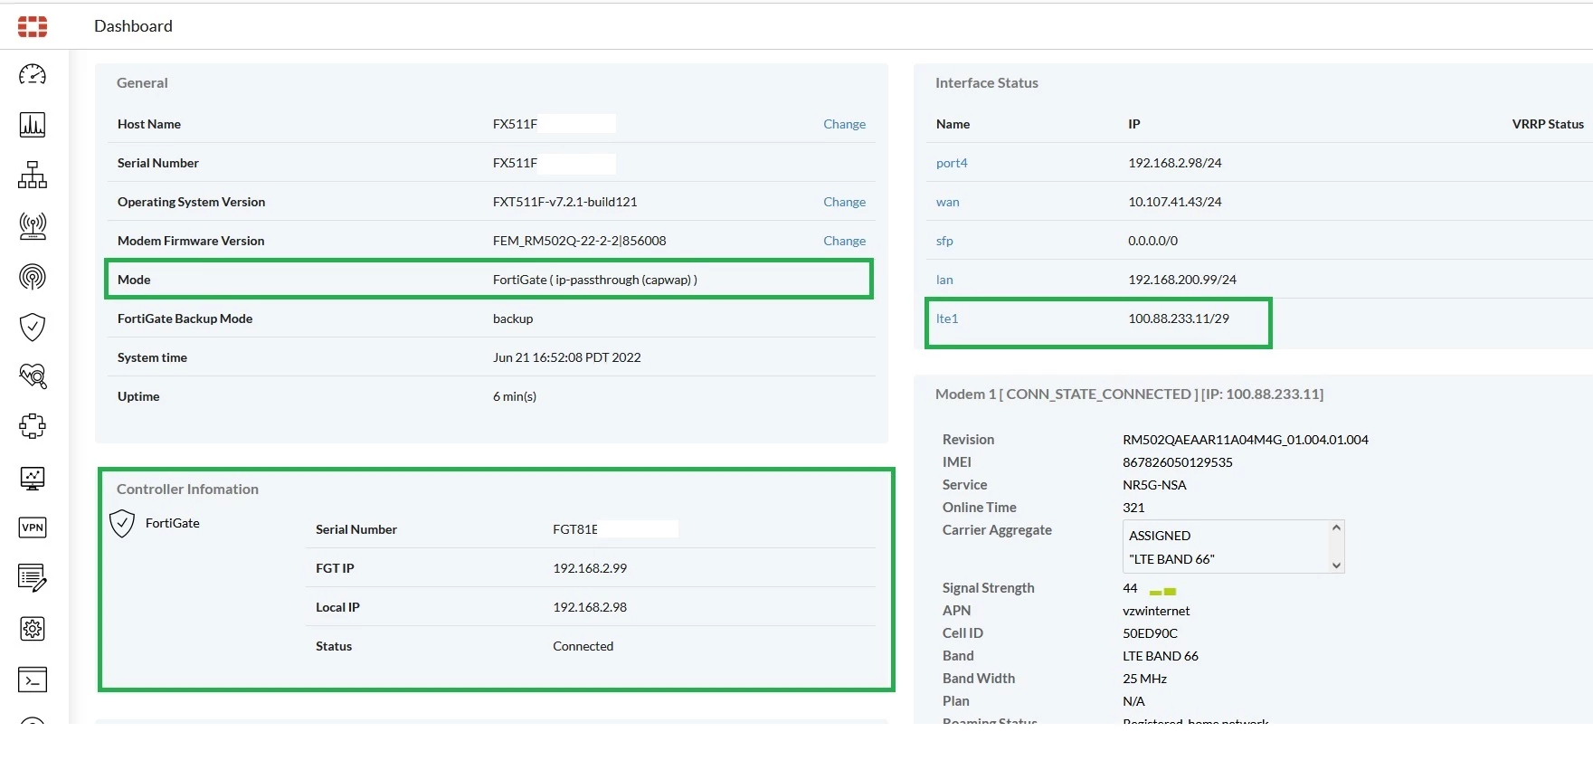The width and height of the screenshot is (1593, 770).
Task: Click the Signal Strength bar indicator
Action: (1162, 591)
